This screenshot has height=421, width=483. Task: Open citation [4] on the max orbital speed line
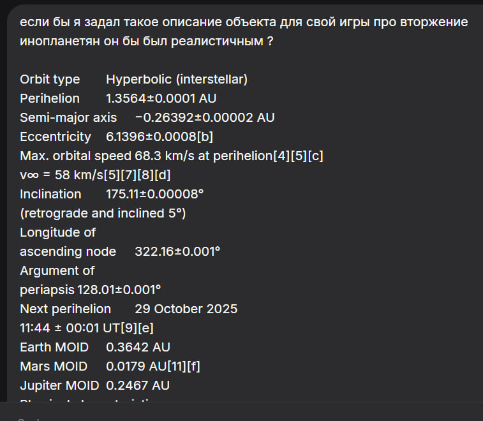280,156
